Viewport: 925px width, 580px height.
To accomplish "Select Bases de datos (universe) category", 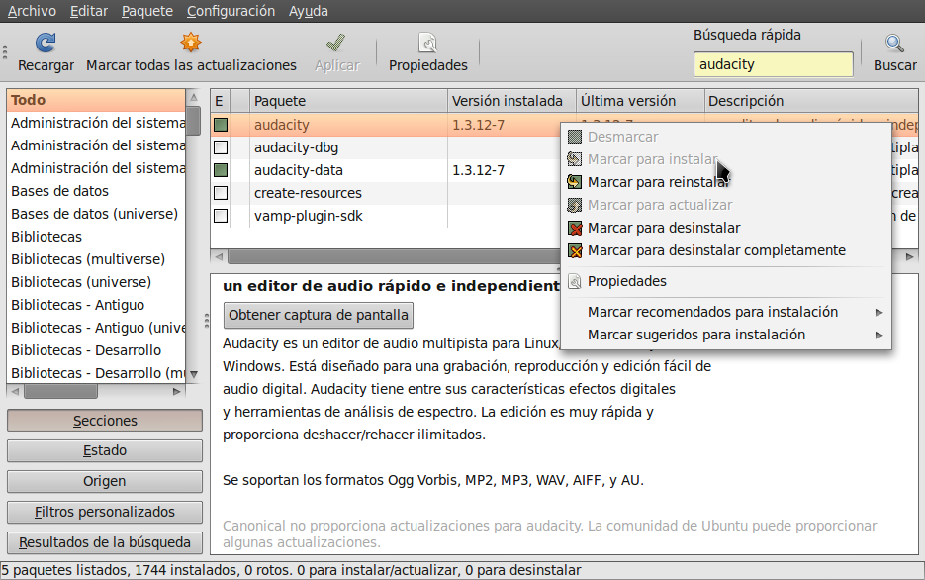I will [96, 214].
